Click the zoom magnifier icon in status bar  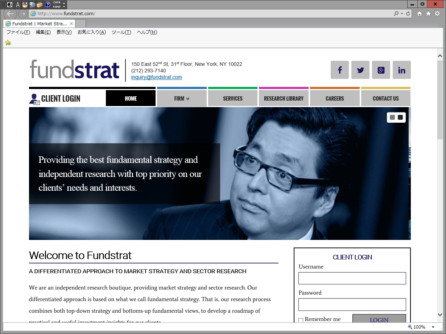click(x=410, y=327)
